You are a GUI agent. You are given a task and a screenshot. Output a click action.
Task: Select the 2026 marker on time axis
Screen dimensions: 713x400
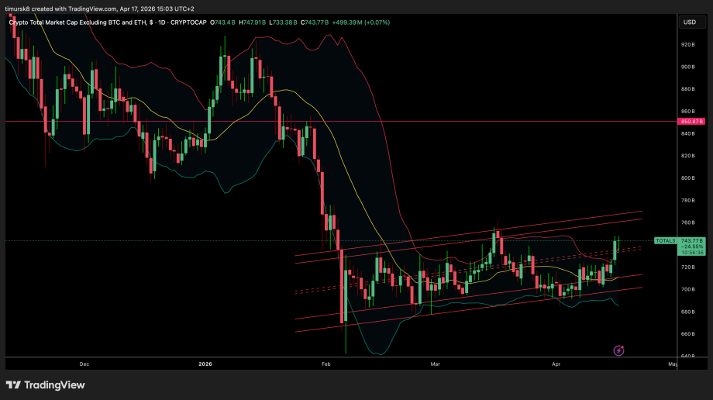click(205, 363)
